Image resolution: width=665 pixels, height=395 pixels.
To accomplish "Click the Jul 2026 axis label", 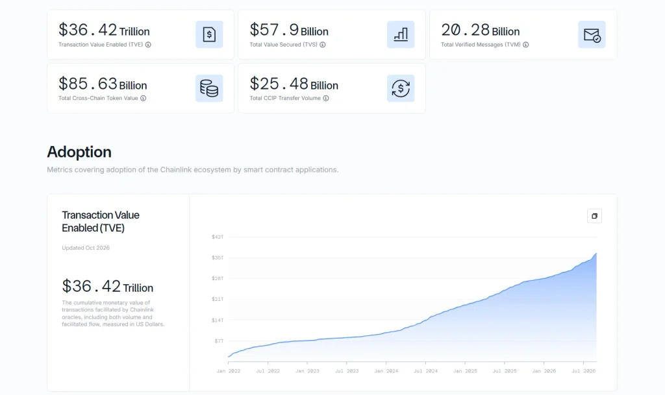I will pos(583,371).
